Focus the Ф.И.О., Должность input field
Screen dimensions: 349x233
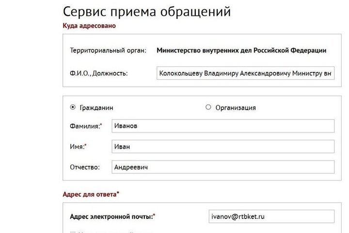tap(246, 74)
